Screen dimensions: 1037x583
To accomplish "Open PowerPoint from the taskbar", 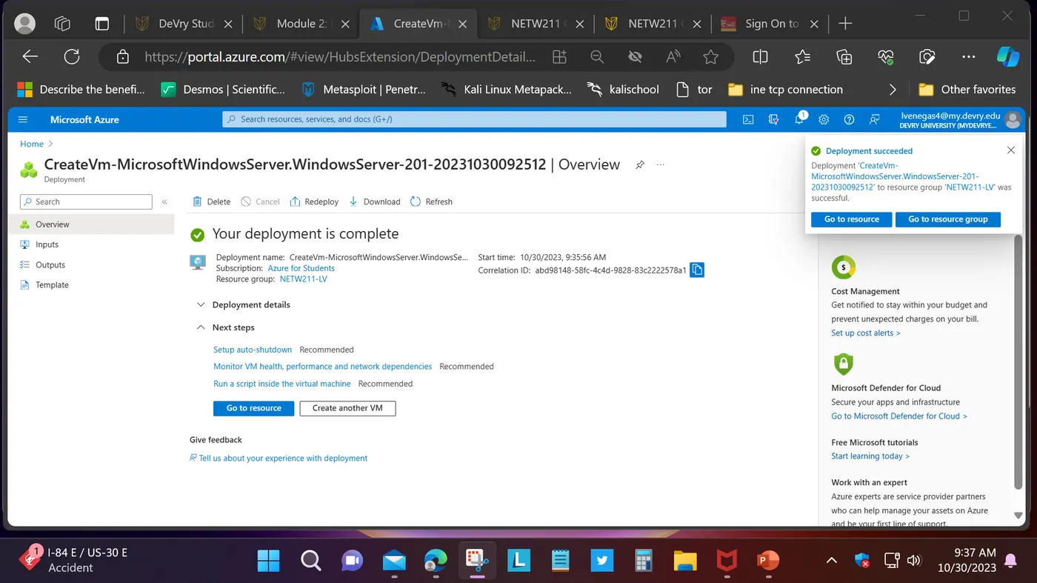I will tap(768, 561).
